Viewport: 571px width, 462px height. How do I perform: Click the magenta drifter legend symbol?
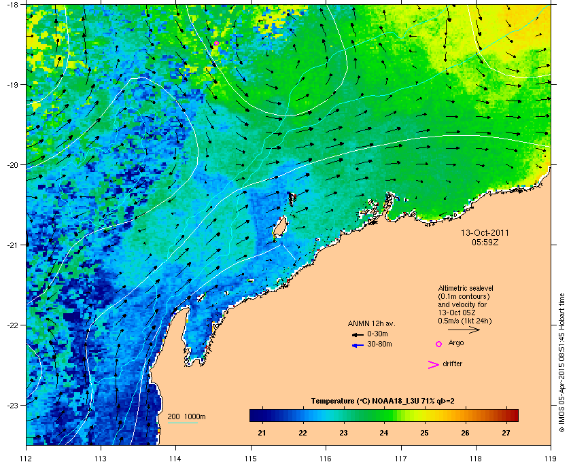434,365
